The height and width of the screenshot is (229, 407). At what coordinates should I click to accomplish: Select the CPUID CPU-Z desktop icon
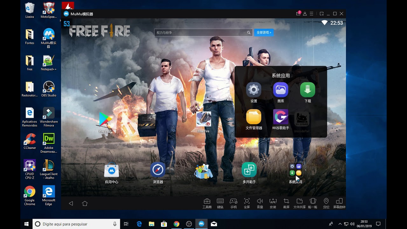pyautogui.click(x=30, y=170)
